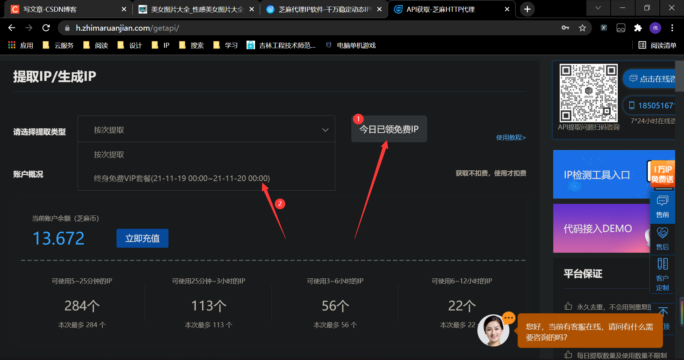Click the 今日已领免费IP button
Viewport: 684px width, 360px height.
[389, 129]
